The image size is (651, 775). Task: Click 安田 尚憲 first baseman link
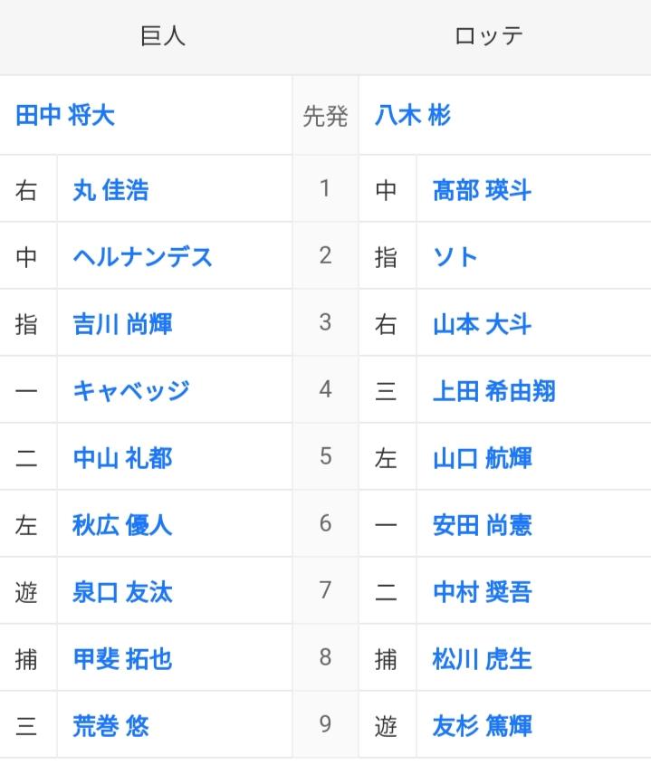(483, 525)
